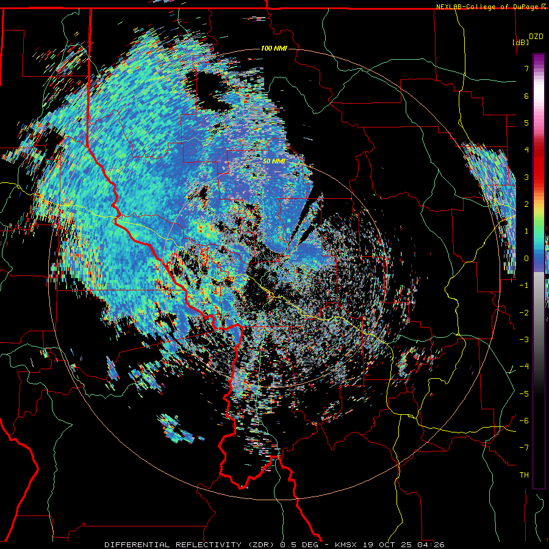Click the 'TH' label on color scale
Viewport: 549px width, 549px height.
click(x=524, y=475)
